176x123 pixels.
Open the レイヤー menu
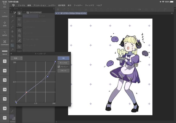(52, 5)
